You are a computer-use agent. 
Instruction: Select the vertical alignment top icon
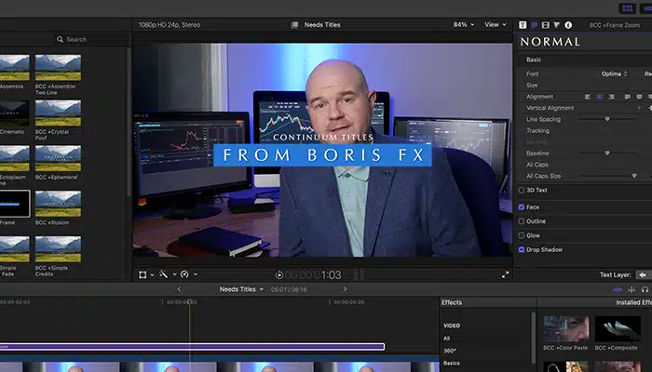point(640,108)
